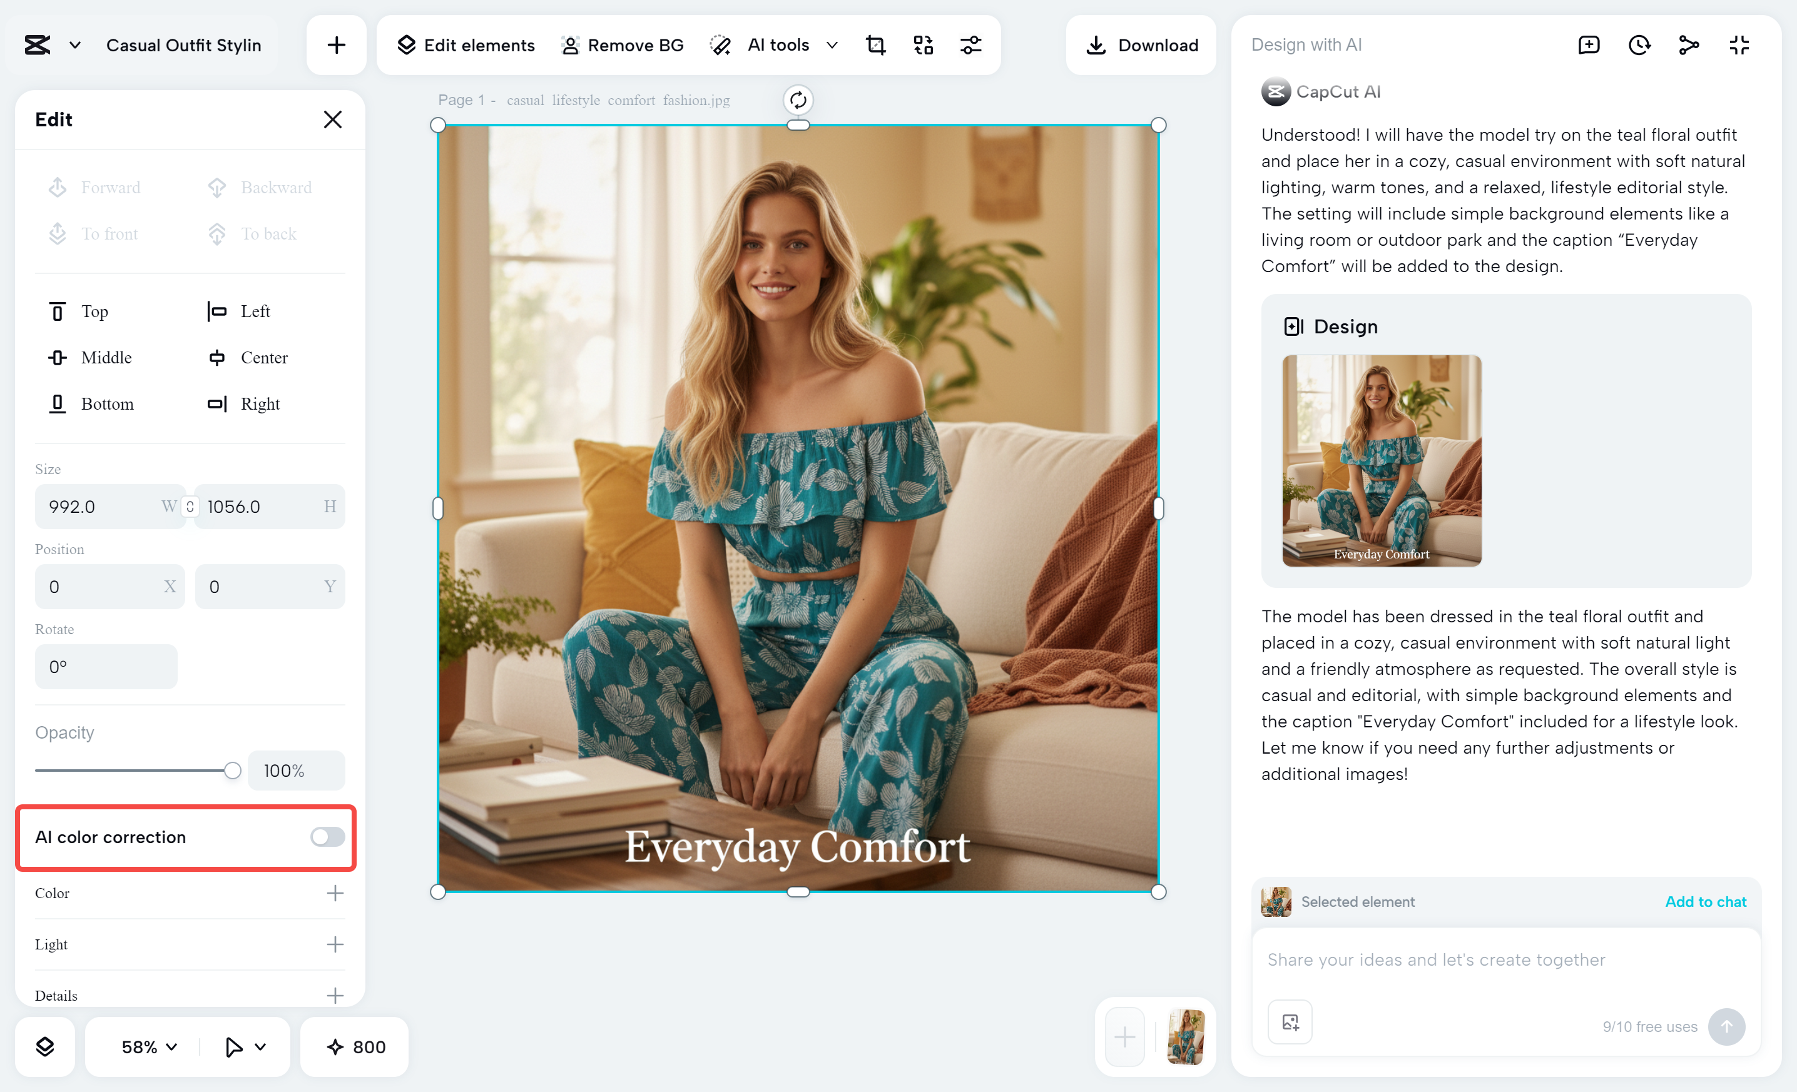Click the Add to chat link

(1705, 902)
